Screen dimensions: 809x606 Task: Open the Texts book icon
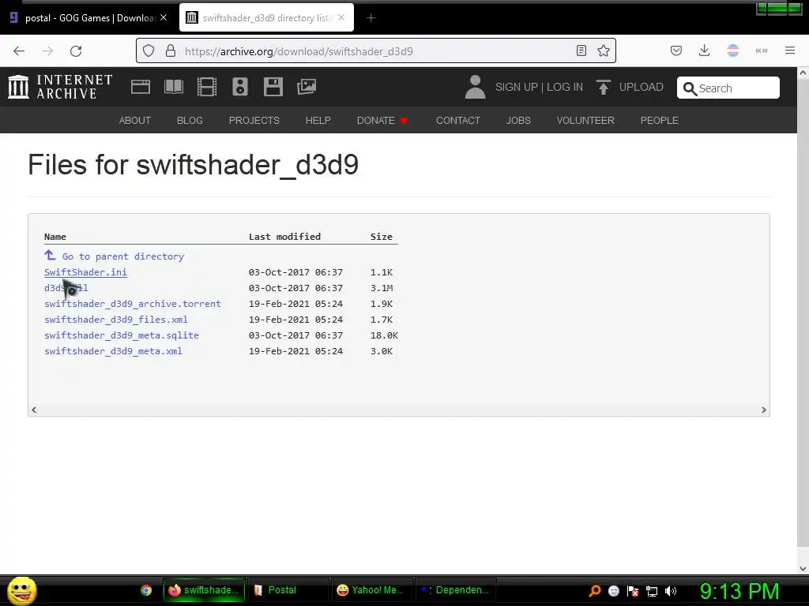[x=173, y=87]
